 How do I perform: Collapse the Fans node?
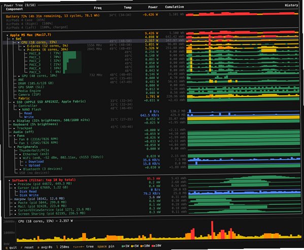[14, 136]
